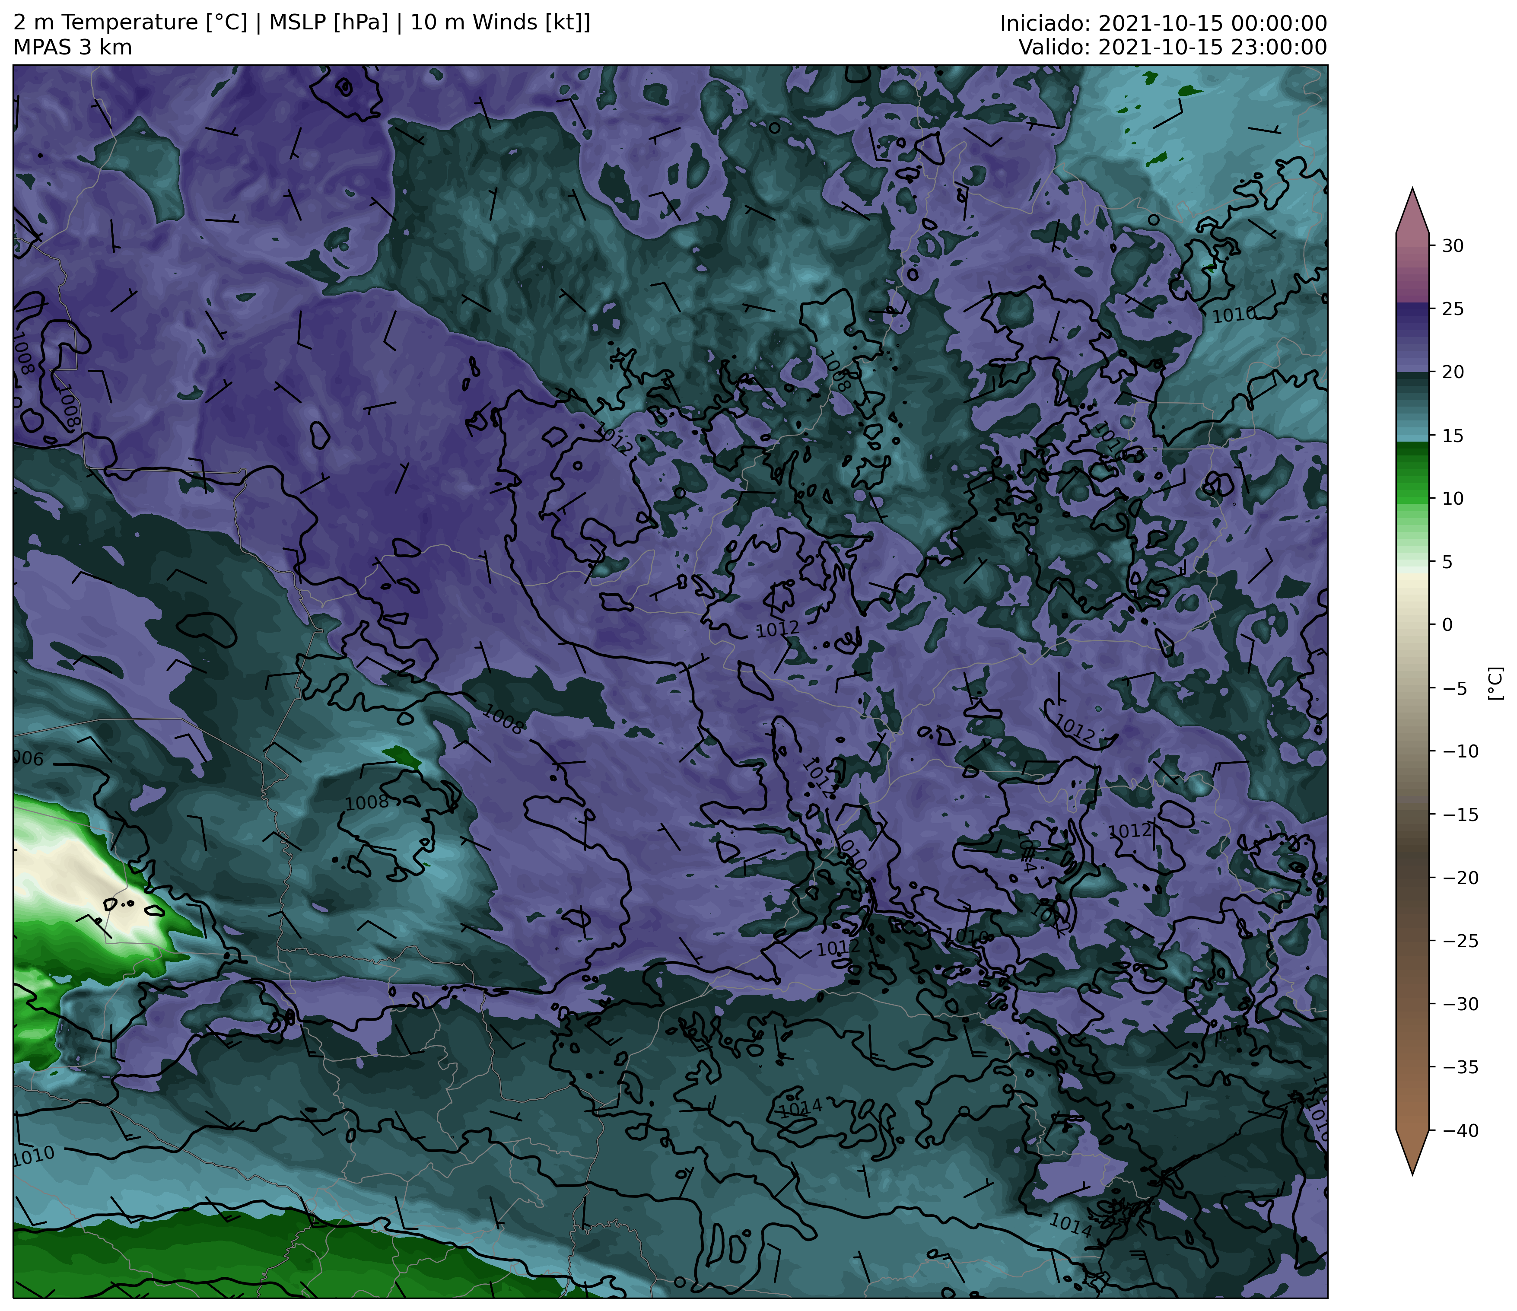Image resolution: width=1517 pixels, height=1311 pixels.
Task: Click the colorbar tick label '−30'
Action: point(1460,1004)
